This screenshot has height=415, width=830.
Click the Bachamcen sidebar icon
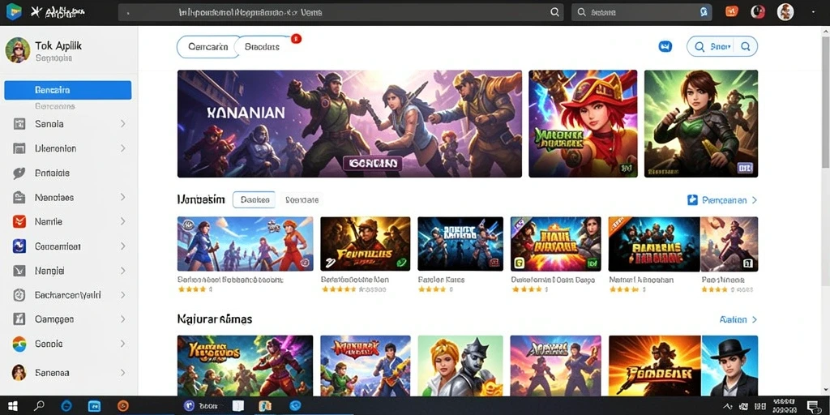[x=19, y=295]
